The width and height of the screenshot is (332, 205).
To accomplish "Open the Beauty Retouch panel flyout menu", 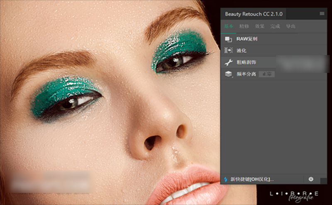I will coord(322,14).
